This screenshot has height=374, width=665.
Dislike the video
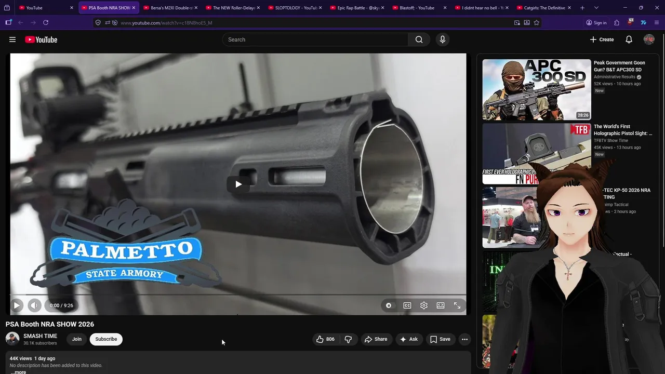(348, 339)
